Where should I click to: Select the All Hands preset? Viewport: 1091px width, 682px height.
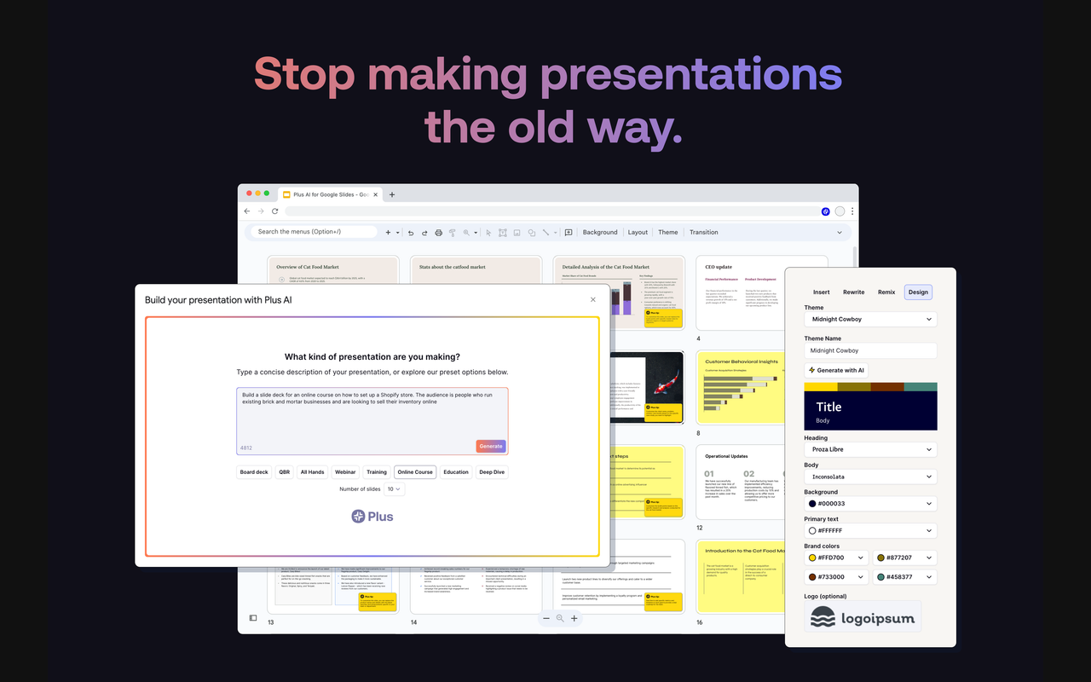(x=313, y=471)
